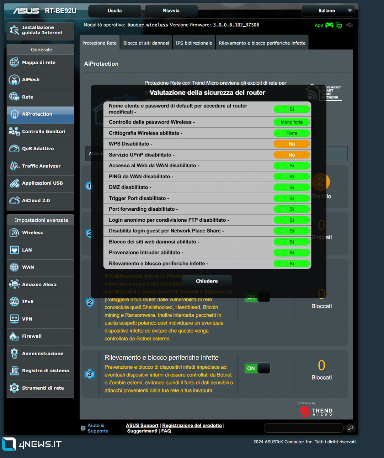Click the Amministrazione gear icon
Screen dimensions: 384x458
click(14, 353)
